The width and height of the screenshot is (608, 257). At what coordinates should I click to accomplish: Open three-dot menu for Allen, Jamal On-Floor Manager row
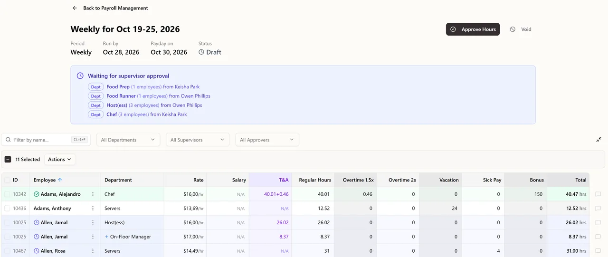click(93, 237)
